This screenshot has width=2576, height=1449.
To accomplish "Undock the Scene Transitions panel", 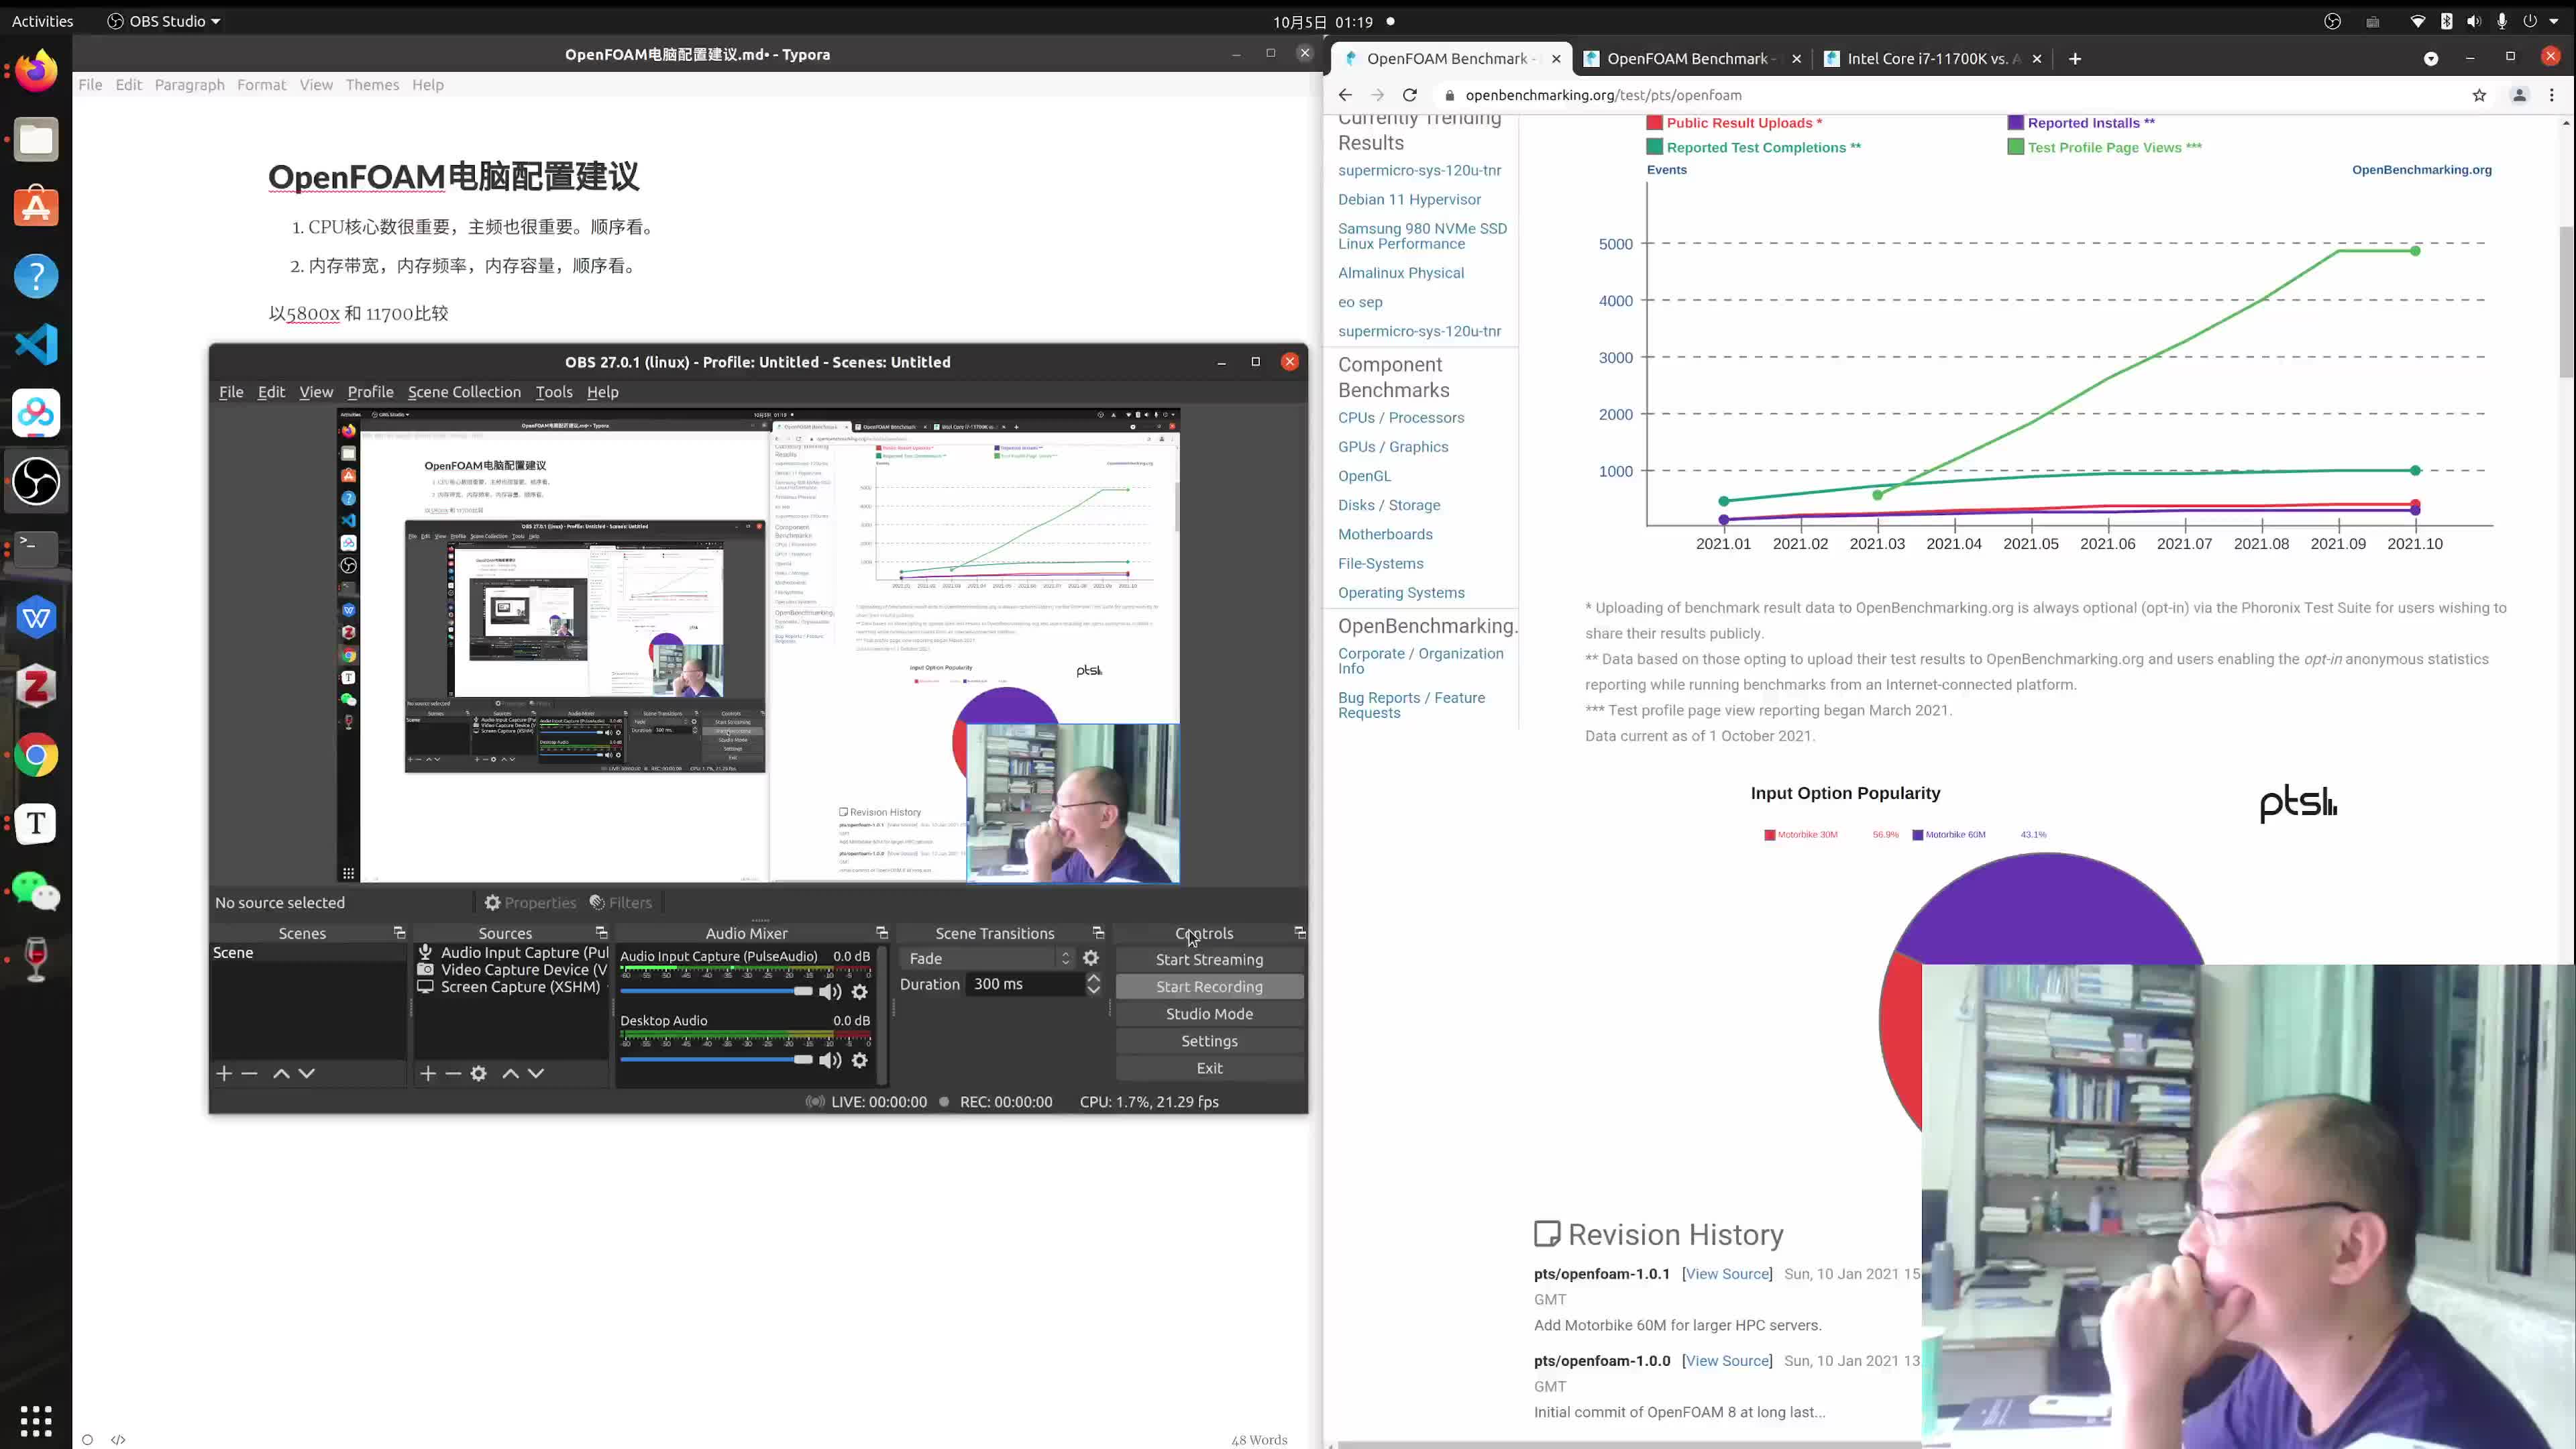I will click(x=1098, y=933).
